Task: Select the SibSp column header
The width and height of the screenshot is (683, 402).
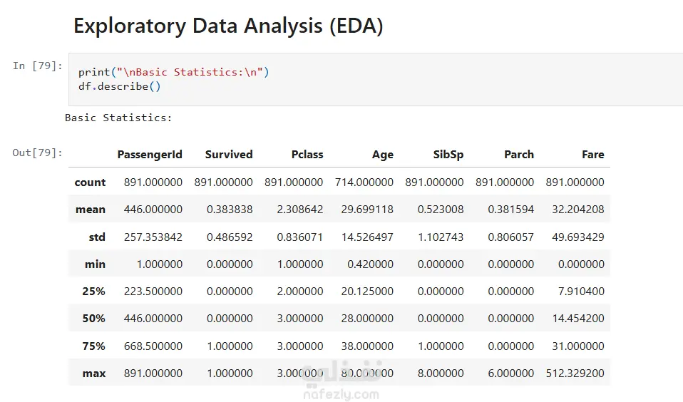Action: [x=448, y=155]
